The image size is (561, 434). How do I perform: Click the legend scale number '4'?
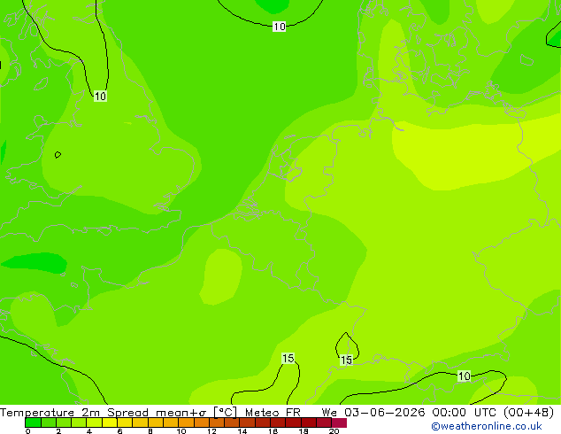tap(89, 431)
